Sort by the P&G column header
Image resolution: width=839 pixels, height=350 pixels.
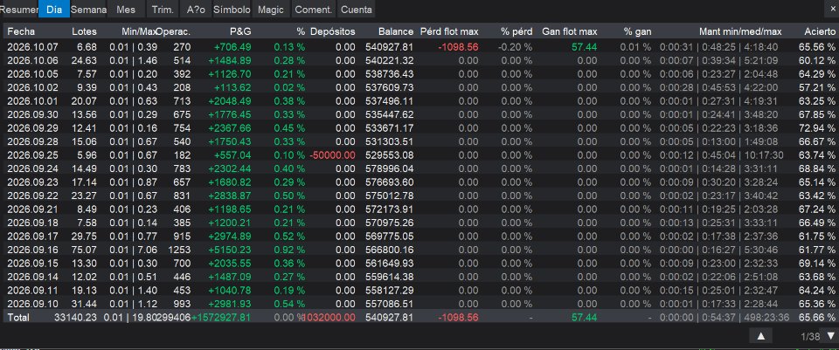click(x=240, y=31)
